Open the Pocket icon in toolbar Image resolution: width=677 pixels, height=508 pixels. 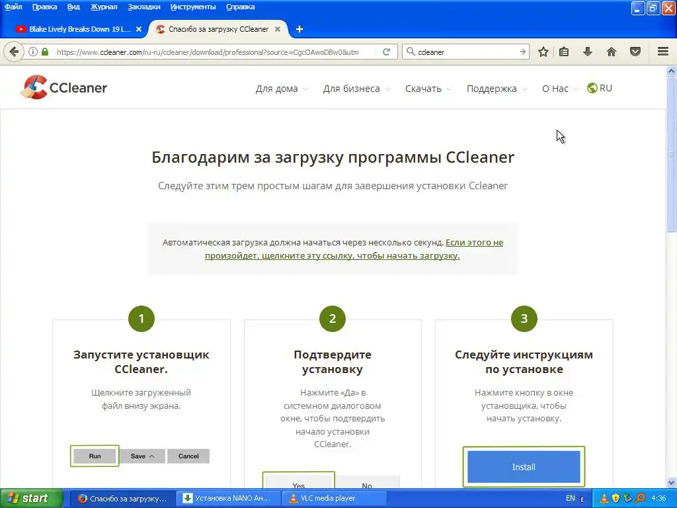click(635, 52)
